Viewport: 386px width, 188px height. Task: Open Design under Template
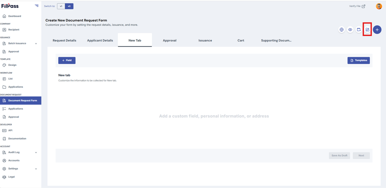pos(21,65)
